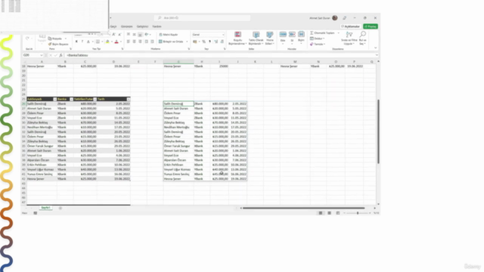484x272 pixels.
Task: Open the Görünüm ribbon tab
Action: point(126,26)
